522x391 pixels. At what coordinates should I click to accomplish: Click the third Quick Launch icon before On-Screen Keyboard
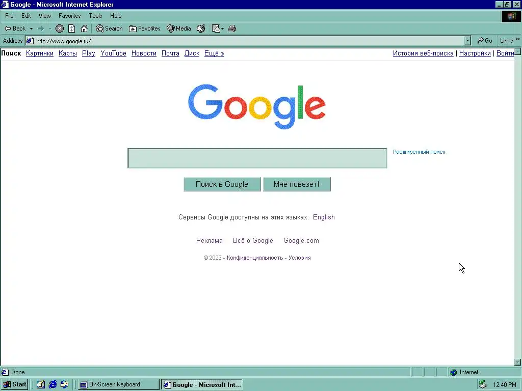[x=65, y=385]
